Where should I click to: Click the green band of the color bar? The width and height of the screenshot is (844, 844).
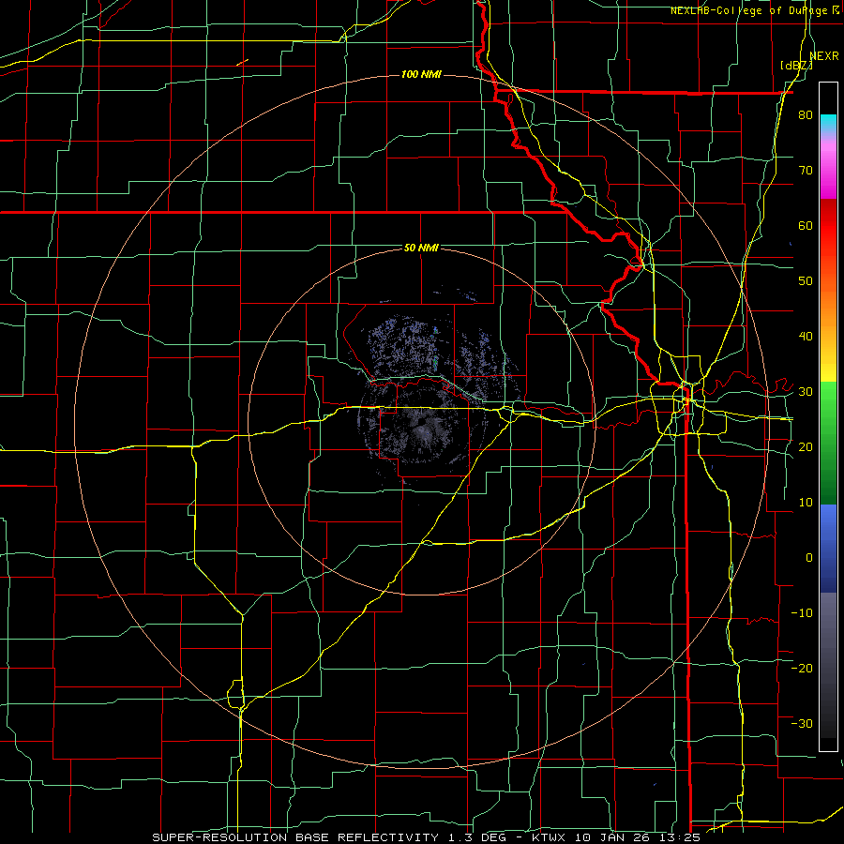tap(828, 443)
